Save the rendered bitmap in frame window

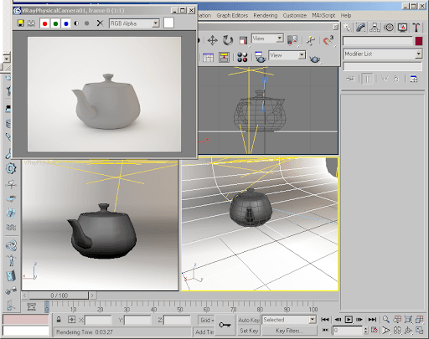[x=20, y=23]
